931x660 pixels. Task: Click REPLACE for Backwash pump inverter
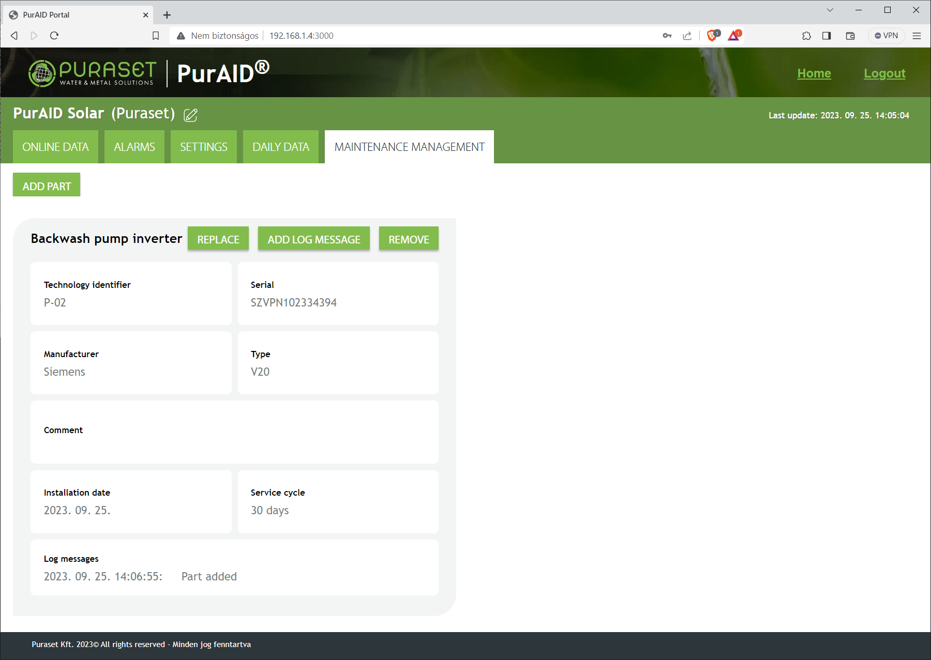[218, 239]
